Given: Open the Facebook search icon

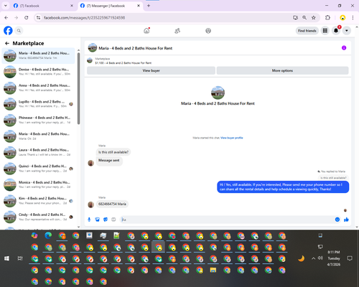Looking at the screenshot, I should pyautogui.click(x=19, y=31).
